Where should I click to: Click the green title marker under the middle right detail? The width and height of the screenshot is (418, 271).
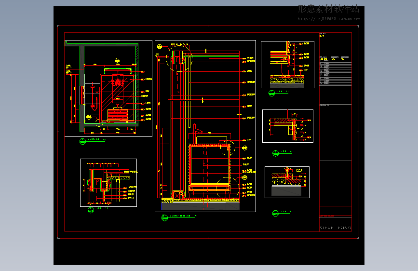(x=282, y=153)
